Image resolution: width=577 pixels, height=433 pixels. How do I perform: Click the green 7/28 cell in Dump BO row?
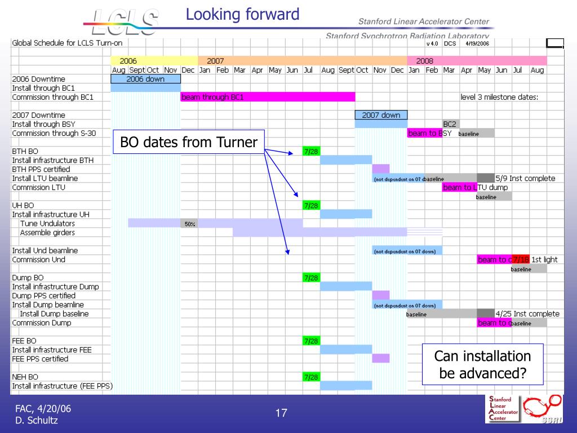(311, 277)
